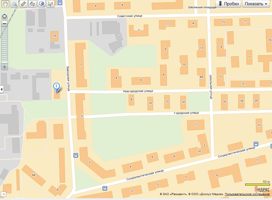Click the bus stop icon on Заводская улица
The width and height of the screenshot is (272, 200).
click(x=76, y=155)
